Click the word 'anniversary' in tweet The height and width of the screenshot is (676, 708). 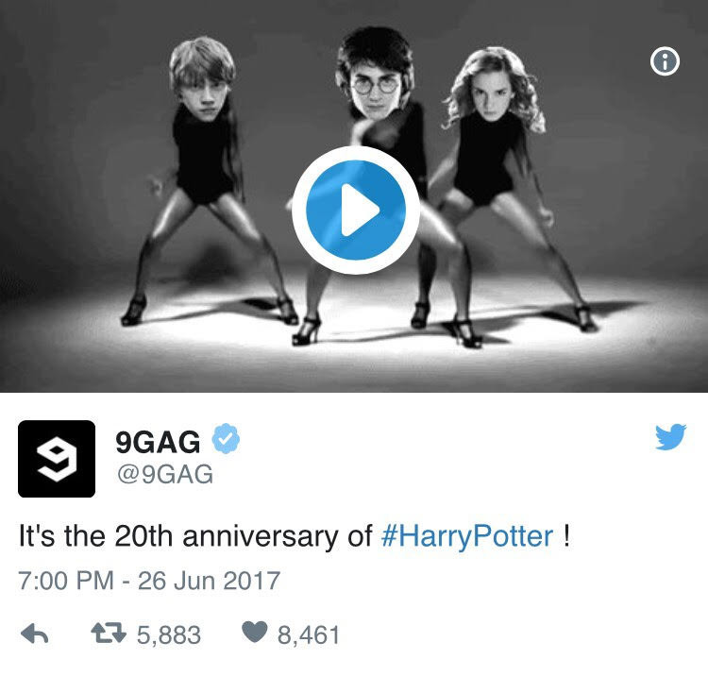tap(261, 536)
